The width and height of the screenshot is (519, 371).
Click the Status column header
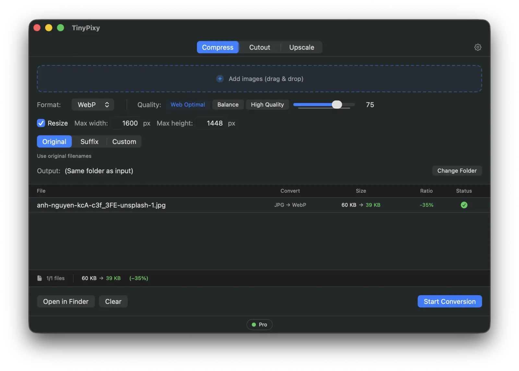coord(464,191)
